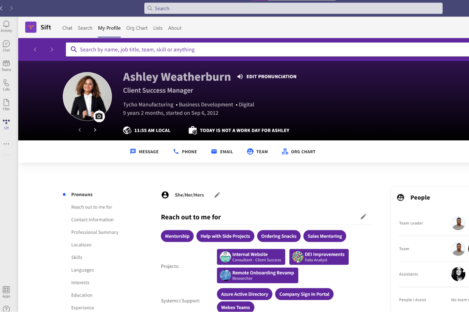Viewport: 469px width, 312px height.
Task: Click the ORG CHART action button
Action: [299, 152]
